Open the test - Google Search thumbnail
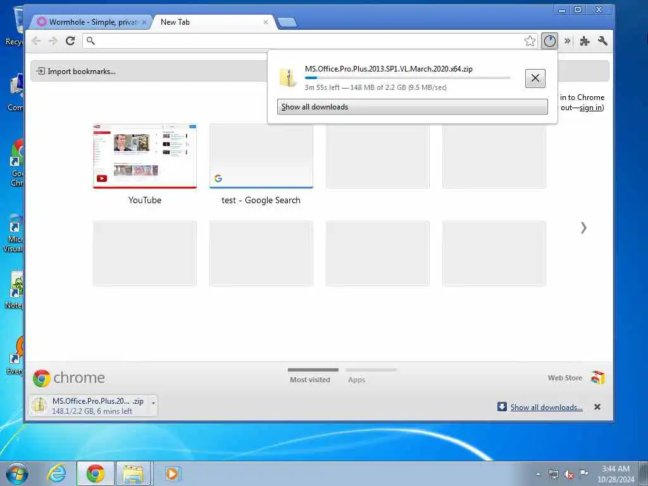Image resolution: width=648 pixels, height=486 pixels. [x=261, y=156]
